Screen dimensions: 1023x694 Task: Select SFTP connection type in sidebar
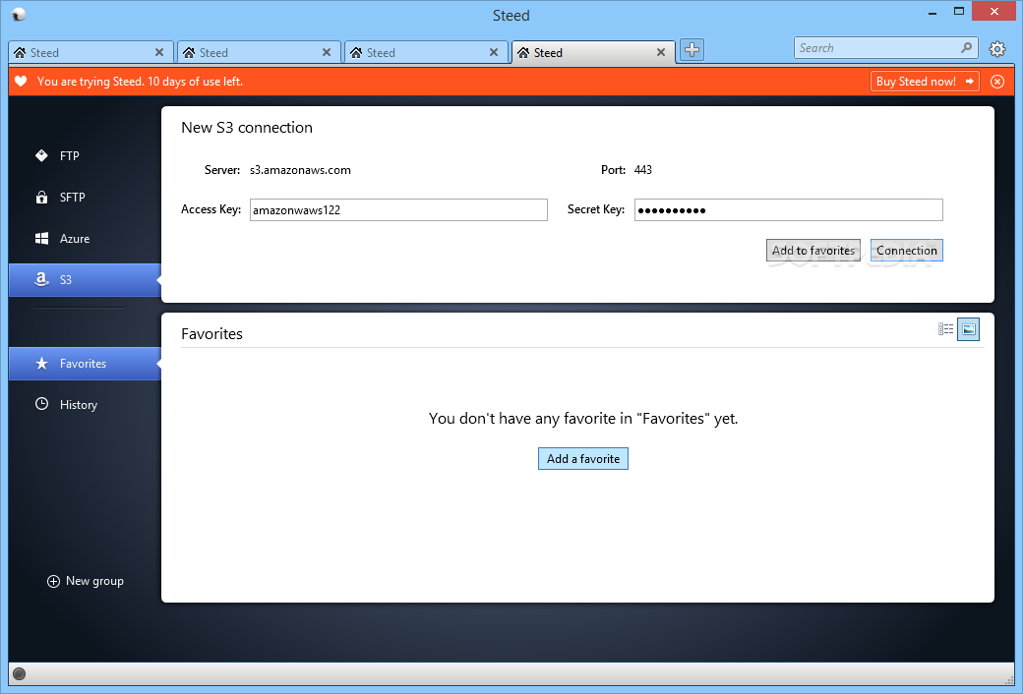[85, 197]
